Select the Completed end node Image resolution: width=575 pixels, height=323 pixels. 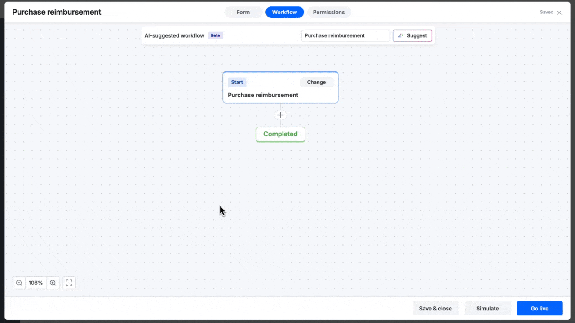(x=280, y=134)
